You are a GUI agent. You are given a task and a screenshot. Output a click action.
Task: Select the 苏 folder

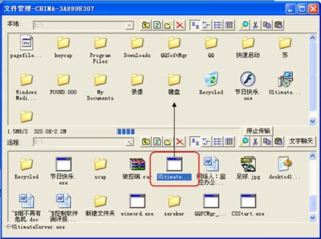[285, 47]
